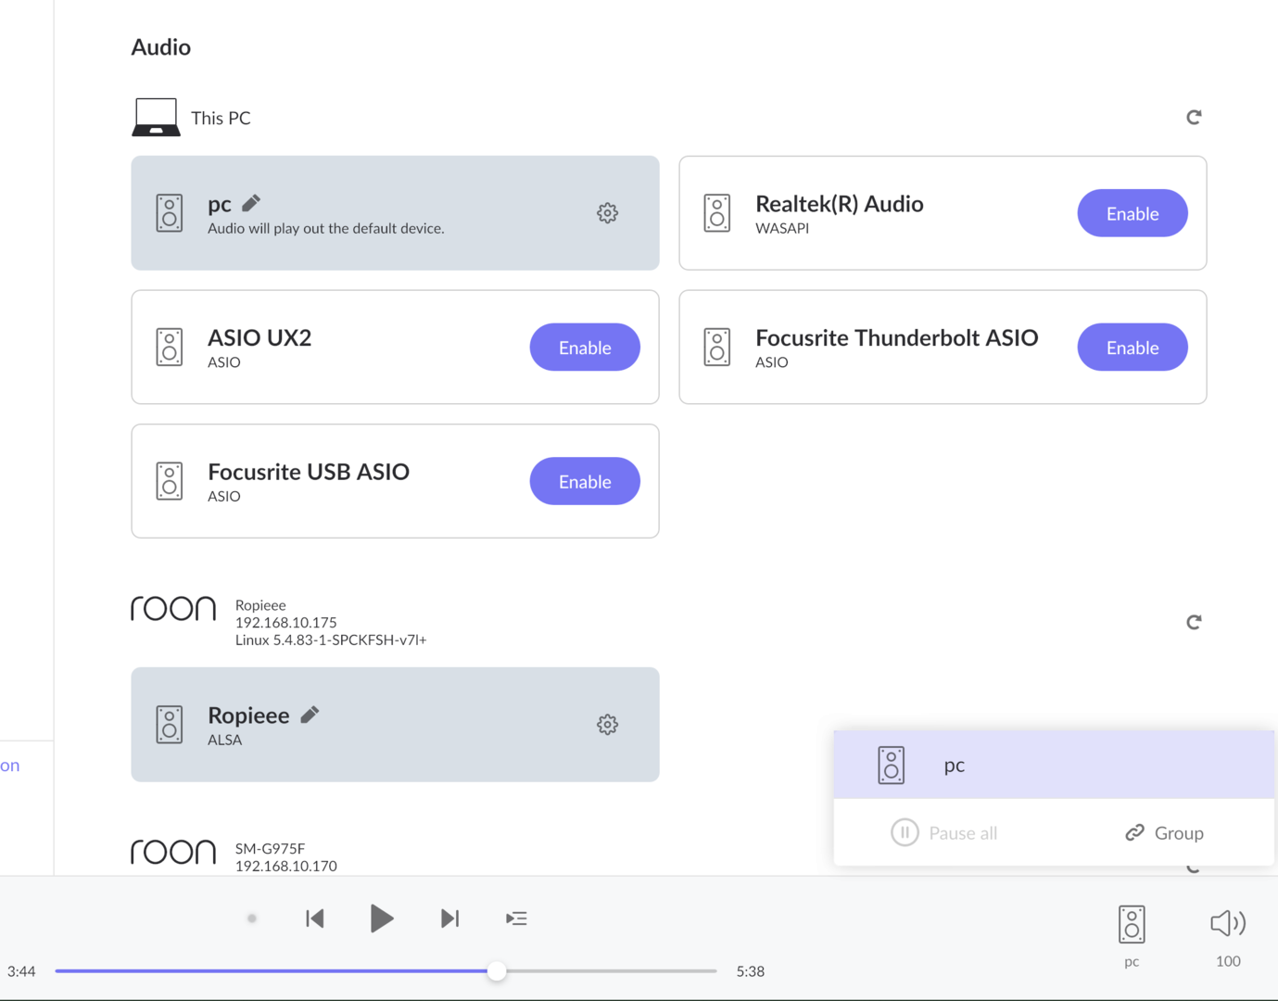Click the This PC label
The image size is (1278, 1001).
click(x=221, y=118)
